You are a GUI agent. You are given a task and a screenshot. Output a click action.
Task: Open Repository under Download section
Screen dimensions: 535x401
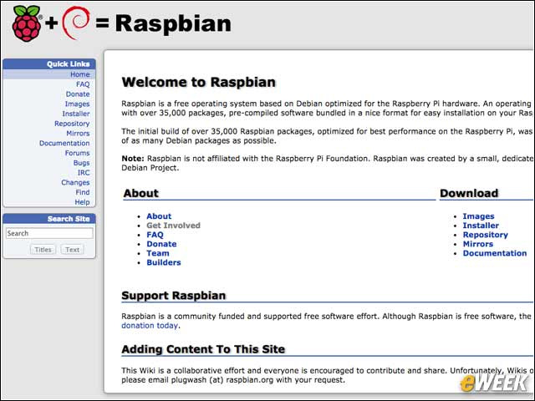[x=485, y=235]
